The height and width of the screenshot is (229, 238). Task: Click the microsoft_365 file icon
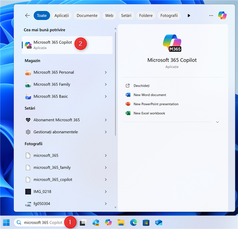coord(28,155)
